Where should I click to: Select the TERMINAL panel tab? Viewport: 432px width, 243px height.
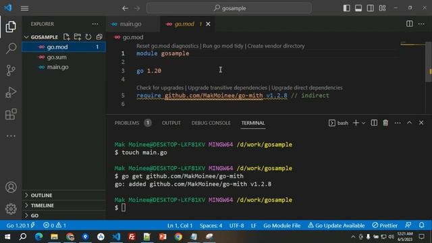pos(253,123)
